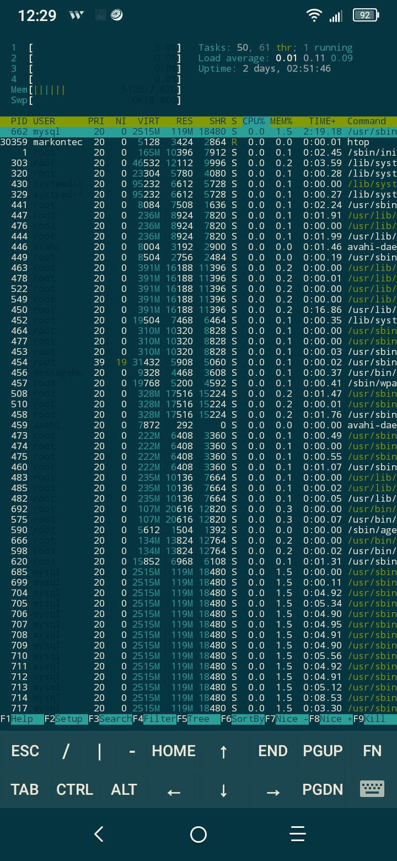This screenshot has width=397, height=861.
Task: Open the Android recent apps button
Action: 298,834
